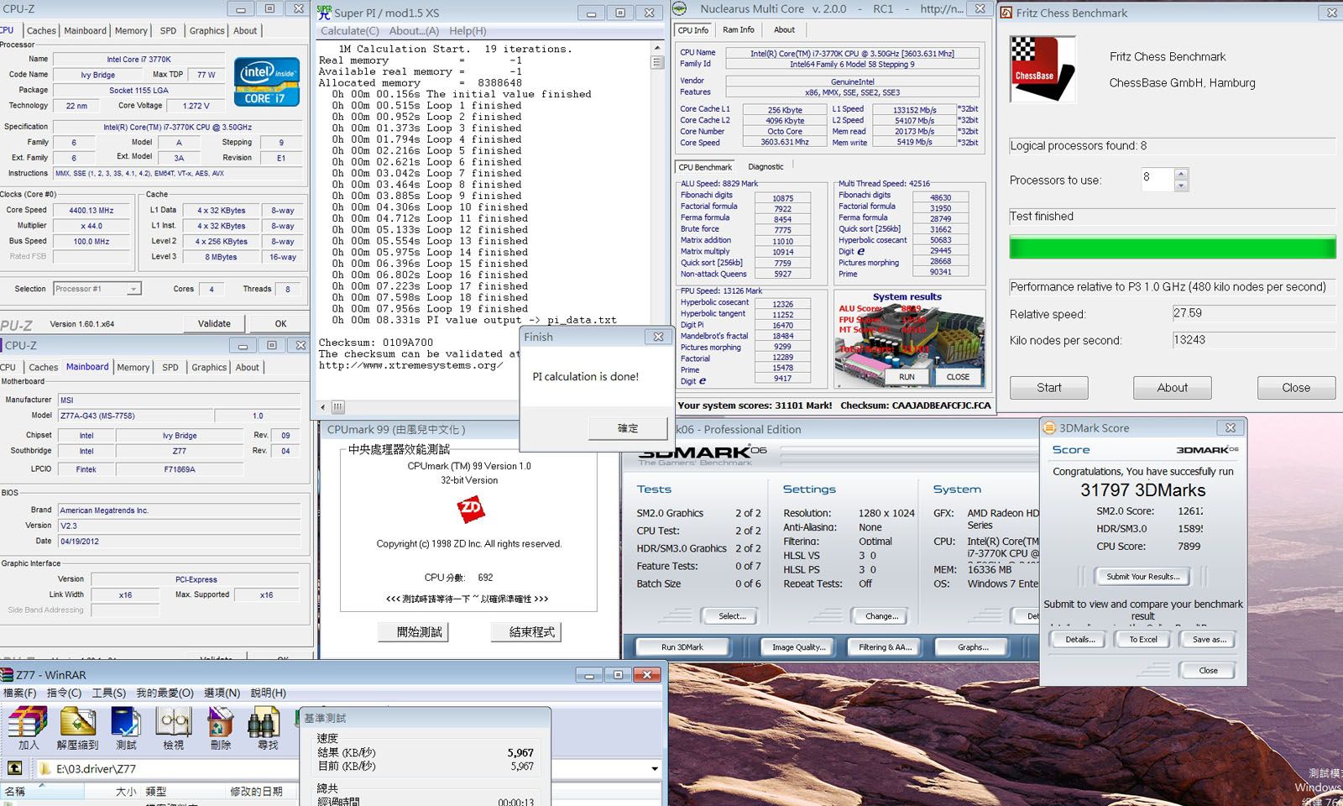This screenshot has height=806, width=1343.
Task: Open the 工具(S) menu in WinRAR
Action: 108,693
